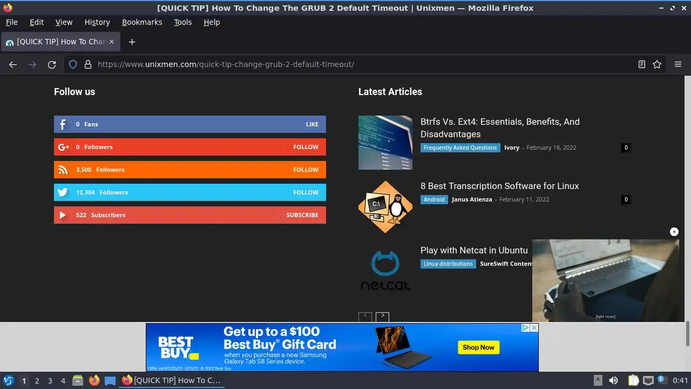Screen dimensions: 691x389
Task: Open Netcat logo article thumbnail
Action: [385, 271]
